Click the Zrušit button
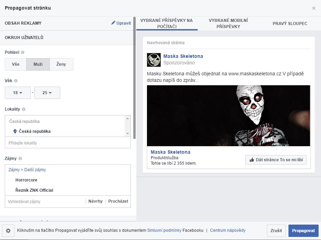The height and width of the screenshot is (240, 321). (276, 231)
